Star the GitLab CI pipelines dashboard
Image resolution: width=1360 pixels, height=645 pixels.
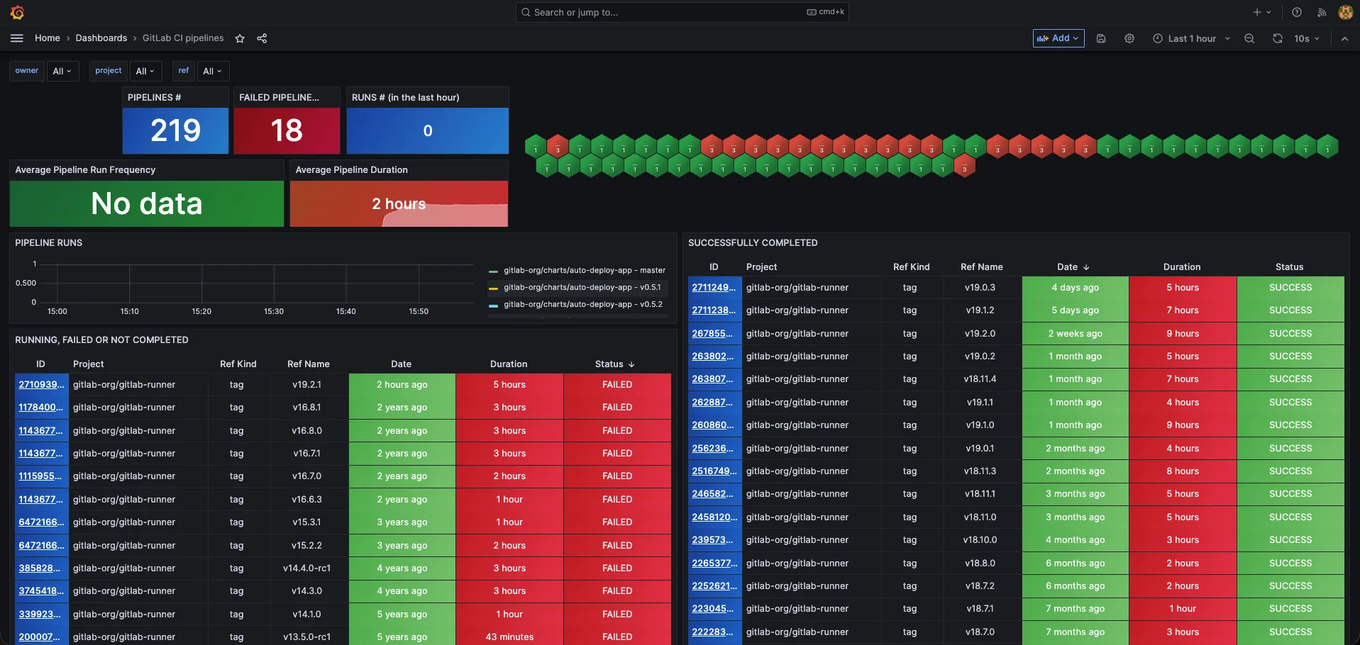tap(240, 38)
